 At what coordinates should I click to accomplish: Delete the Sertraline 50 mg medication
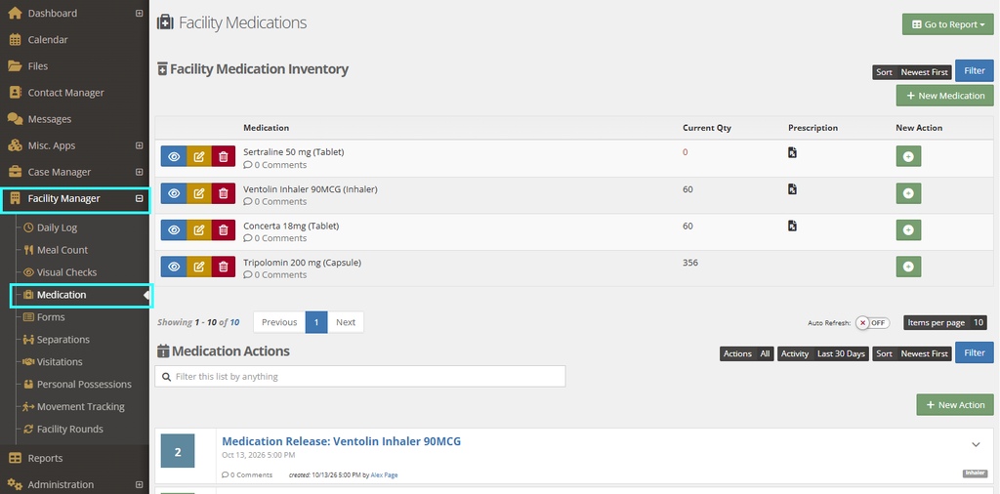224,157
